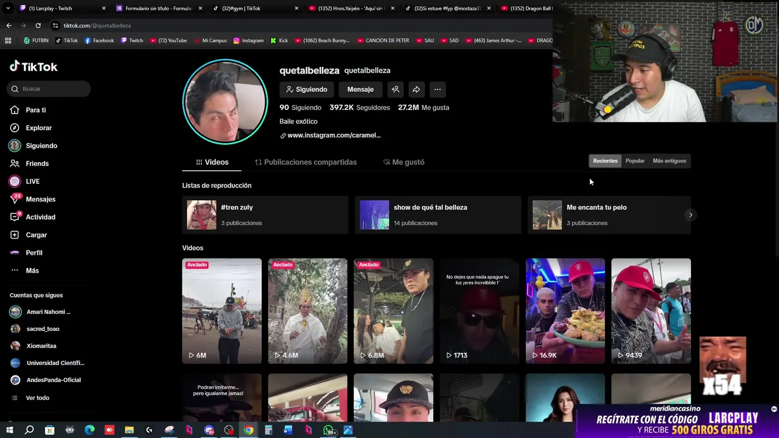Image resolution: width=779 pixels, height=438 pixels.
Task: Click the Mensaje button on profile
Action: pos(360,89)
